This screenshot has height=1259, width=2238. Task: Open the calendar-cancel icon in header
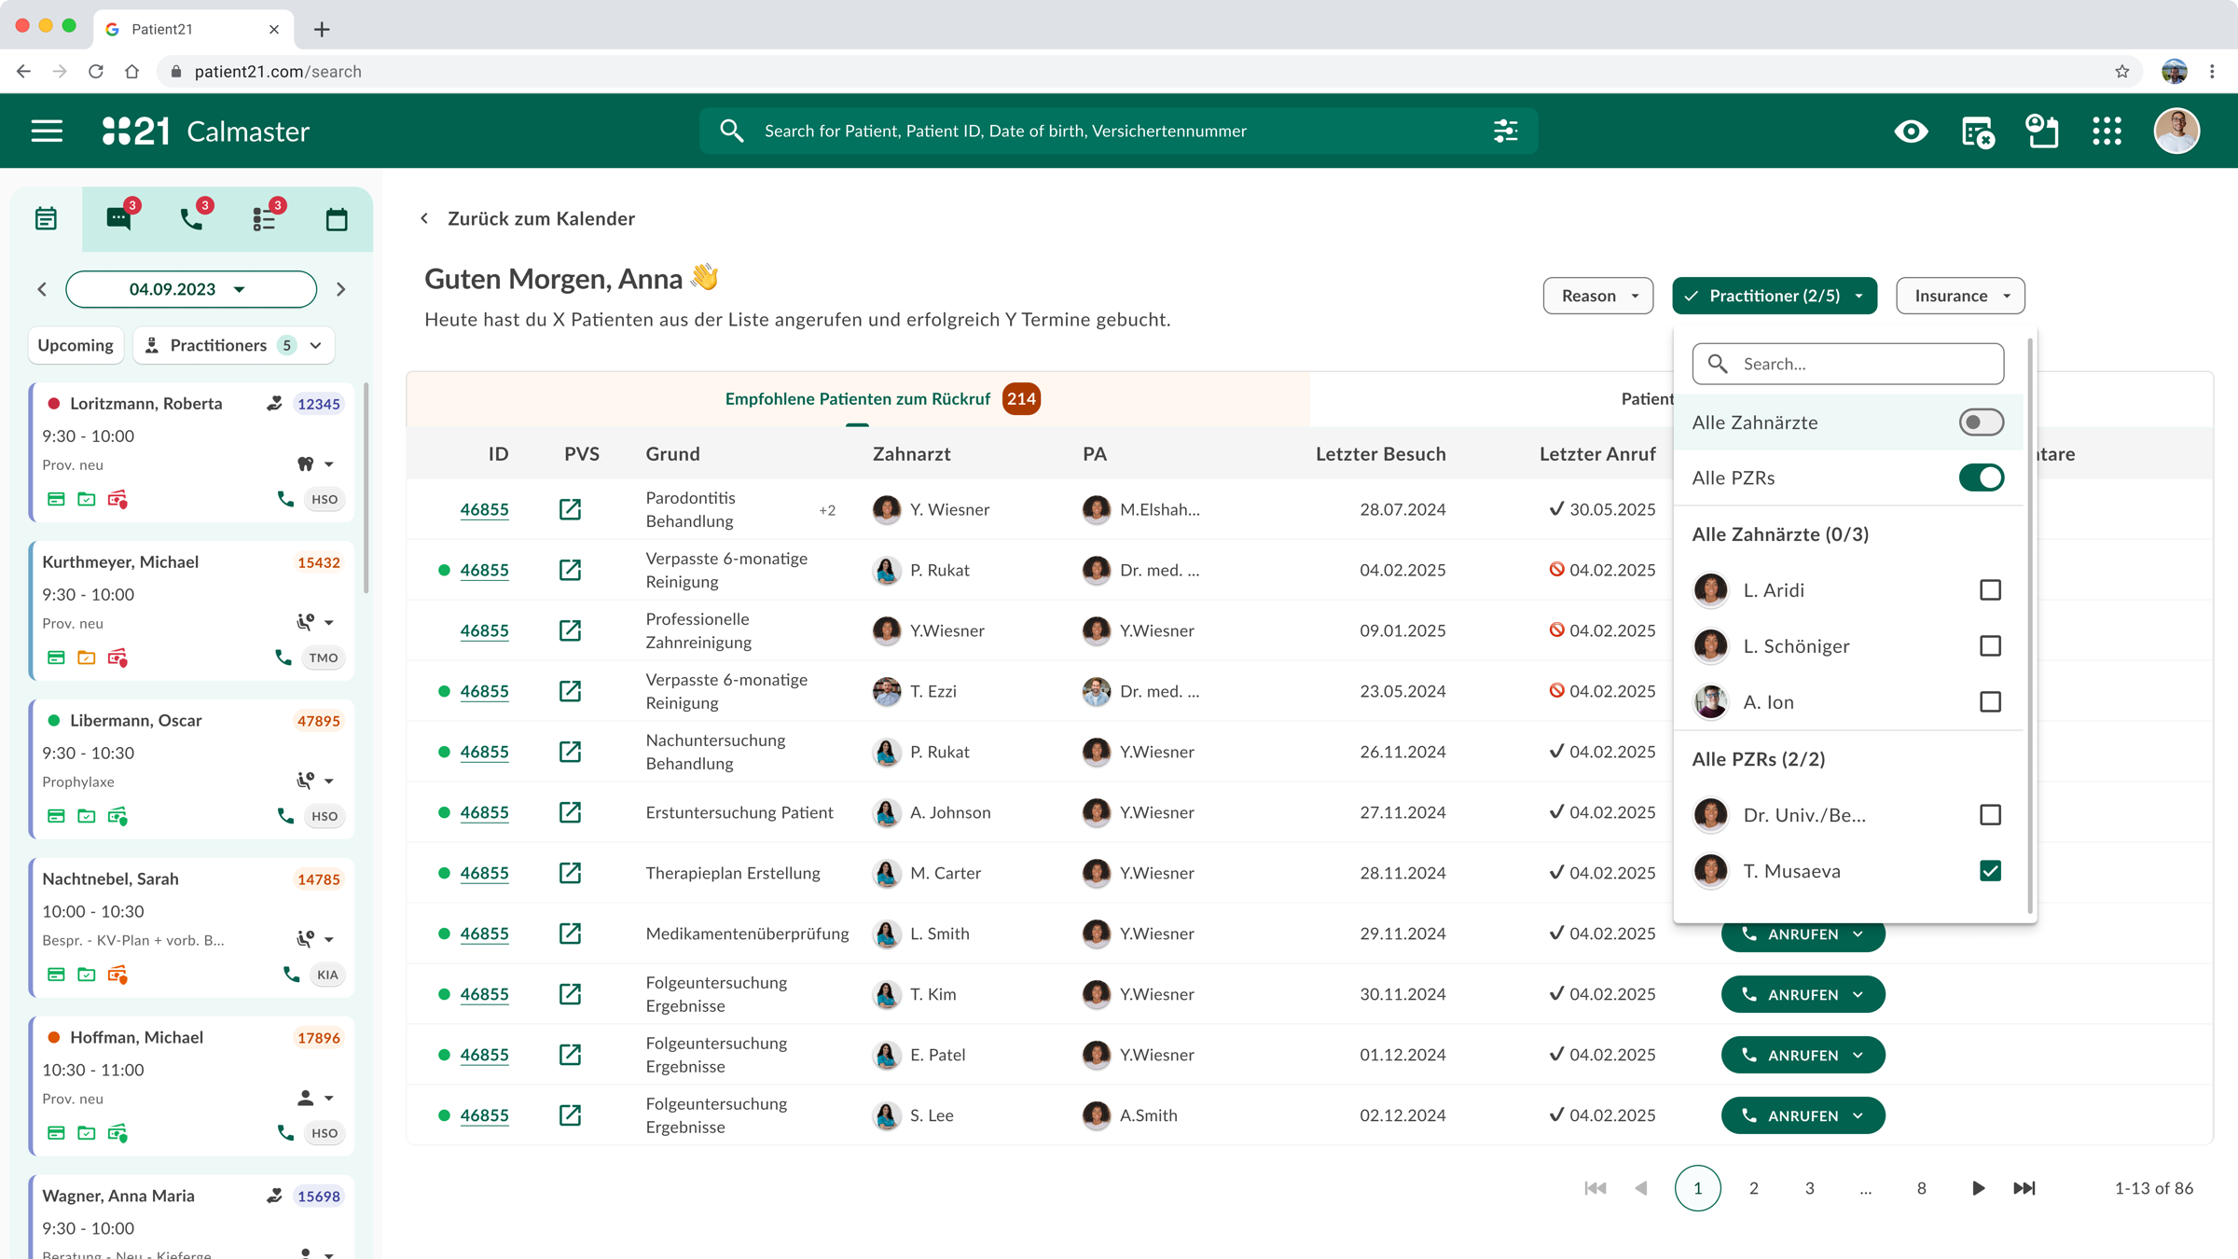(x=1977, y=131)
